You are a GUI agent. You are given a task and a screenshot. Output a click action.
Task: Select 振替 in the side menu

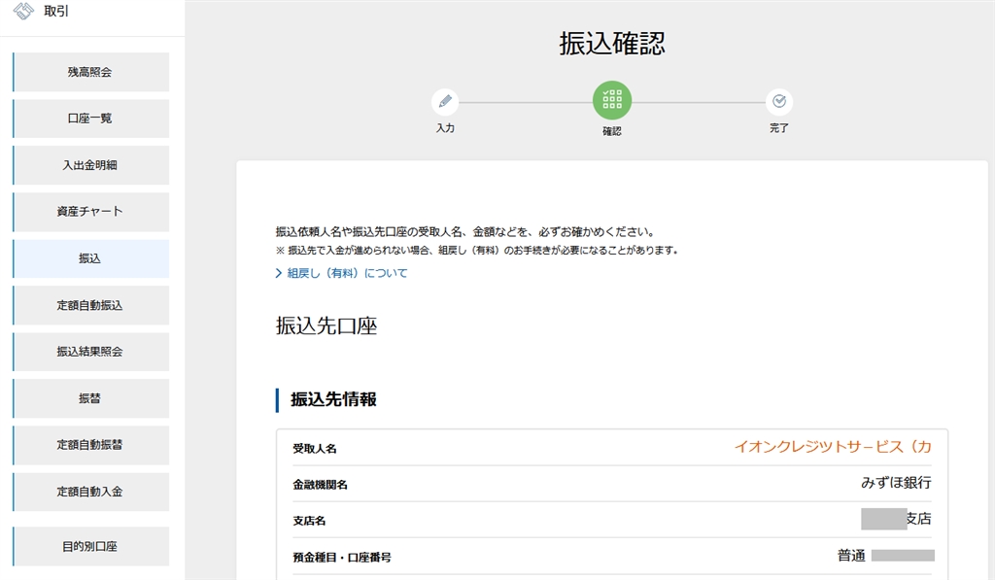pos(90,398)
